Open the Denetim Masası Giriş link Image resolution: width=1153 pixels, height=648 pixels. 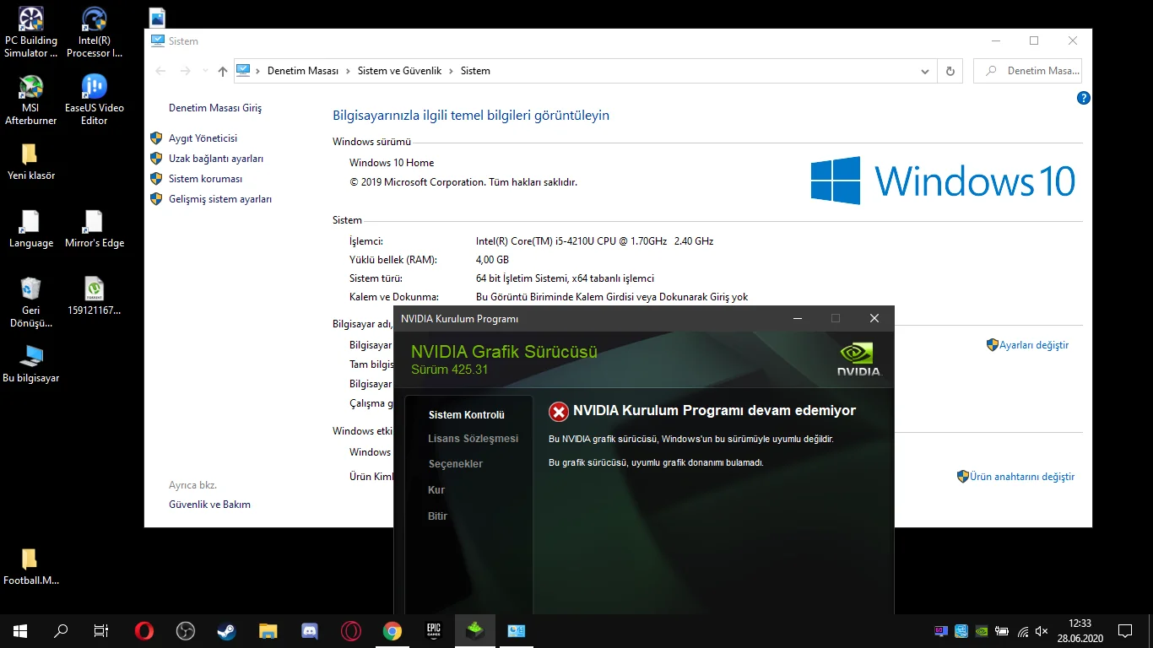pos(215,108)
